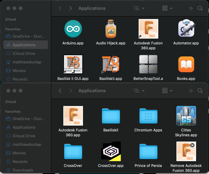Go forward in bottom Finder window
Screen dimensions: 209x174
point(71,91)
